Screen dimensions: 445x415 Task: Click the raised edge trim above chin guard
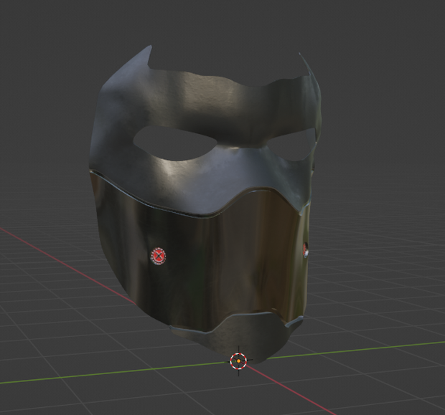click(235, 323)
